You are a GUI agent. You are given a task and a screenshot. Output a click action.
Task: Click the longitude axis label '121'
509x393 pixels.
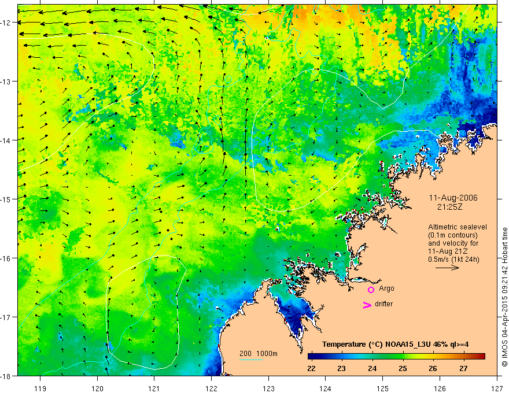click(x=154, y=388)
